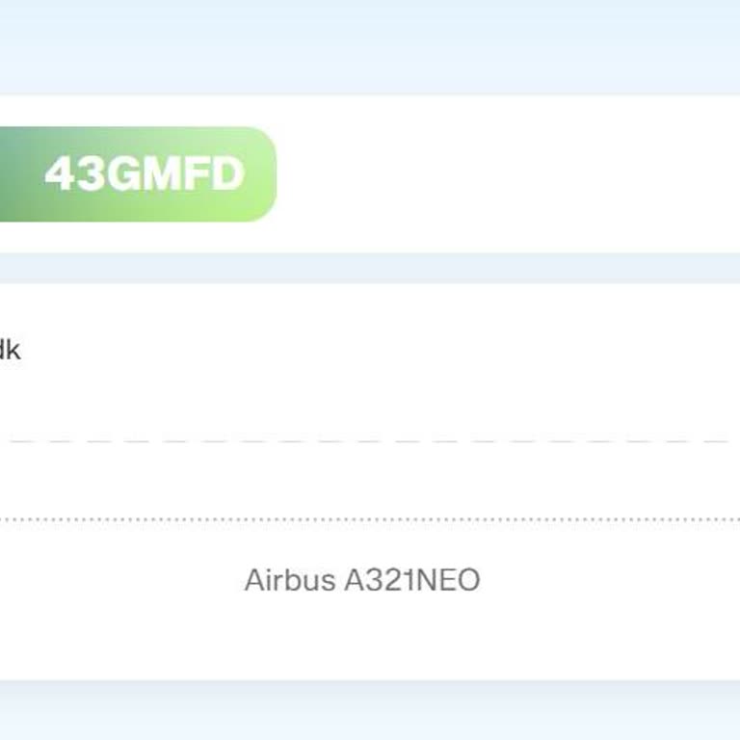This screenshot has height=740, width=740.
Task: Click empty space right of the 43GMFD badge
Action: click(x=501, y=174)
